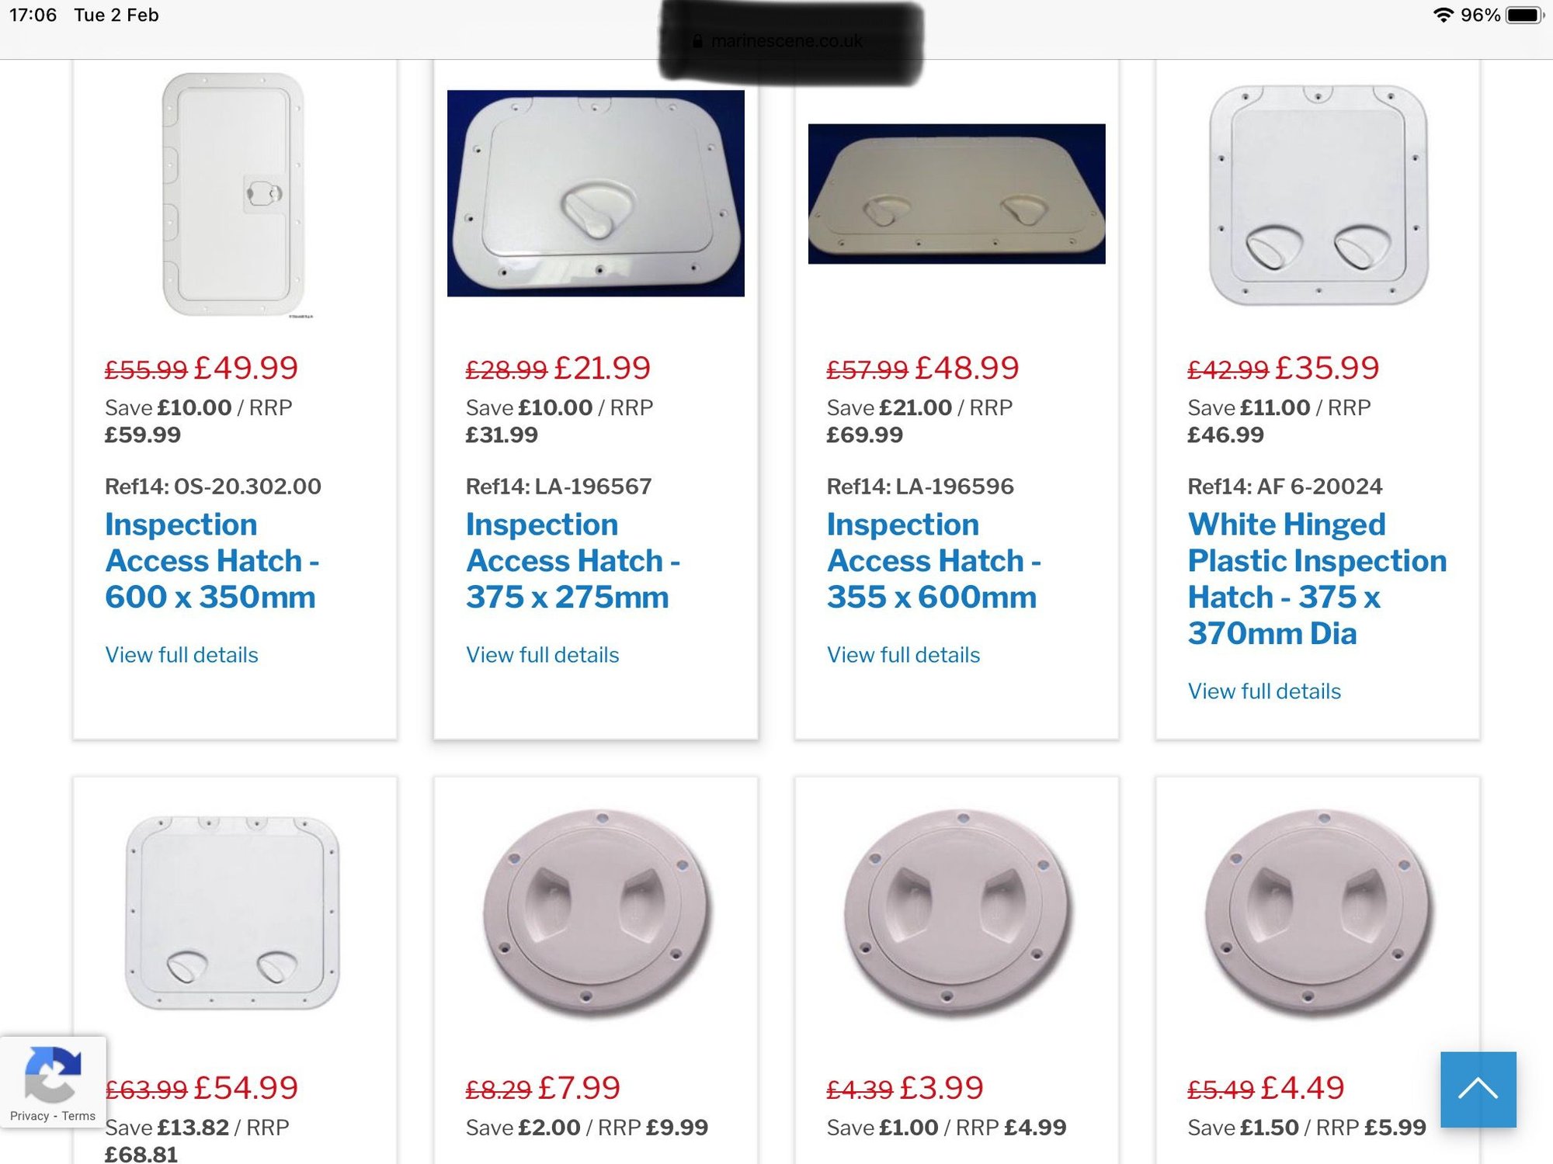Open the reCAPTCHA Privacy link
Screen dimensions: 1553x1164
[30, 1116]
